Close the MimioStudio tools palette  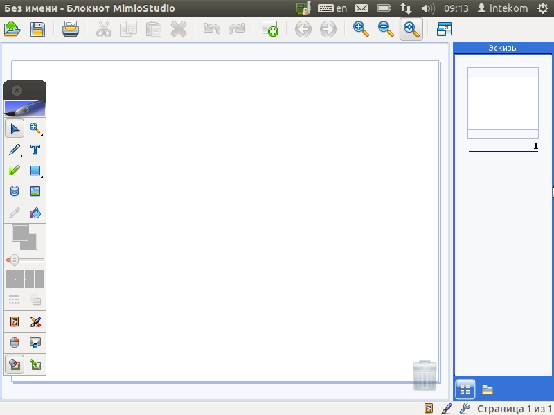17,91
